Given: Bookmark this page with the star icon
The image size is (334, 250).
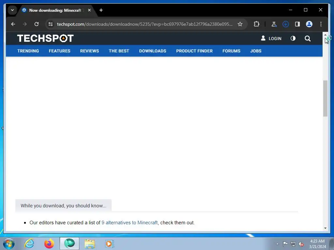Looking at the screenshot, I should click(240, 24).
